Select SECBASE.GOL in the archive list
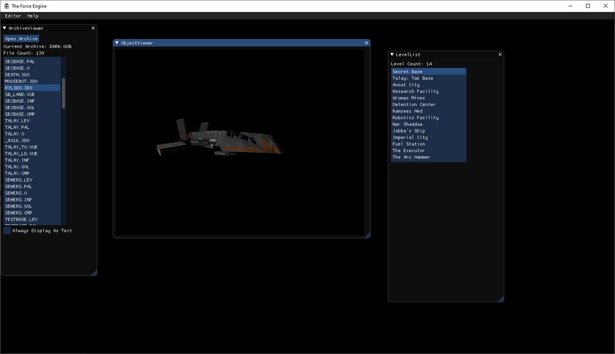615x354 pixels. point(32,108)
